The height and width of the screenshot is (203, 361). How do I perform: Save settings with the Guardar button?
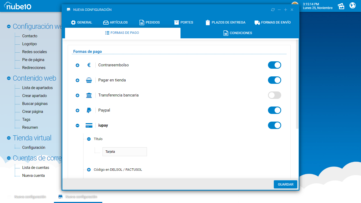(285, 184)
